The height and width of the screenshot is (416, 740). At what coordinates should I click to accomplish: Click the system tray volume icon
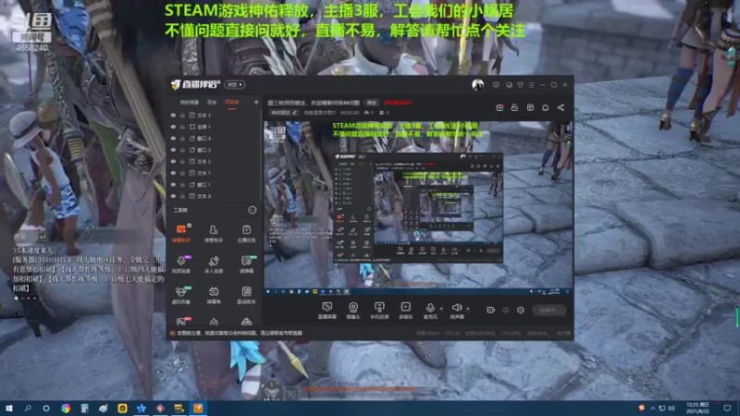(x=672, y=409)
